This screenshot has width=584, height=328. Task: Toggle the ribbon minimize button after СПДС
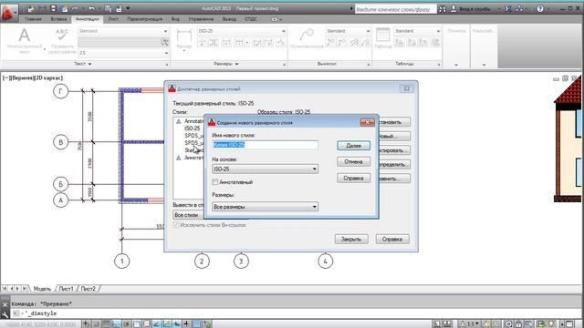pyautogui.click(x=274, y=19)
